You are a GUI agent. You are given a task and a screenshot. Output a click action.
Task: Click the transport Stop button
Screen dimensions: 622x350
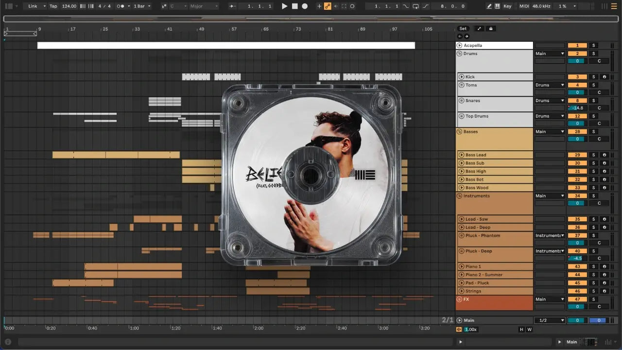(294, 6)
